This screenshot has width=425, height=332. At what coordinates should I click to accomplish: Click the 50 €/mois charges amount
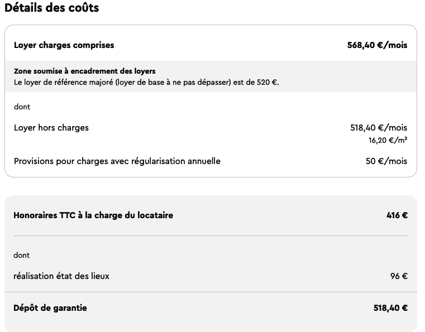[x=386, y=161]
